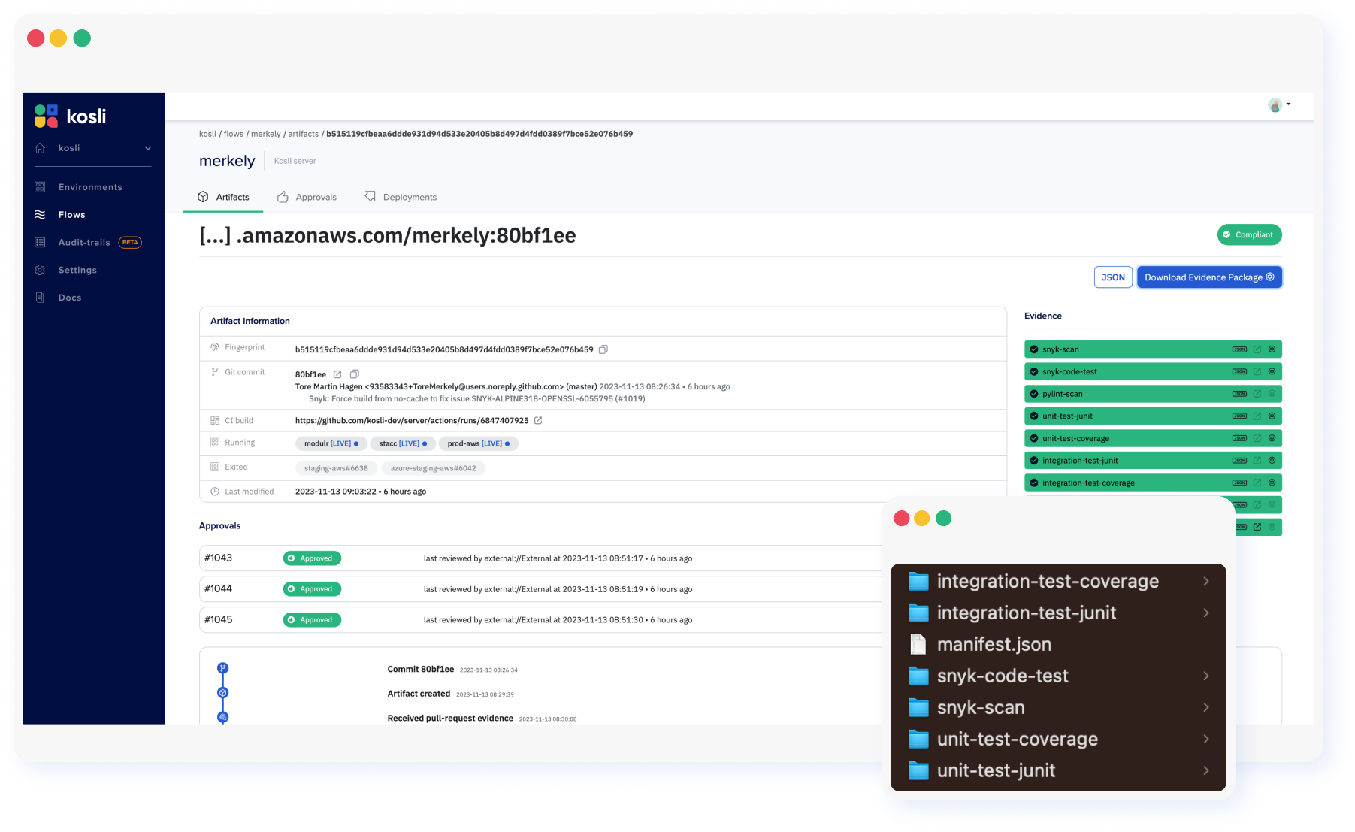Screen dimensions: 1355x832
Task: Select the unit-test-junit folder icon in file window
Action: (x=918, y=770)
